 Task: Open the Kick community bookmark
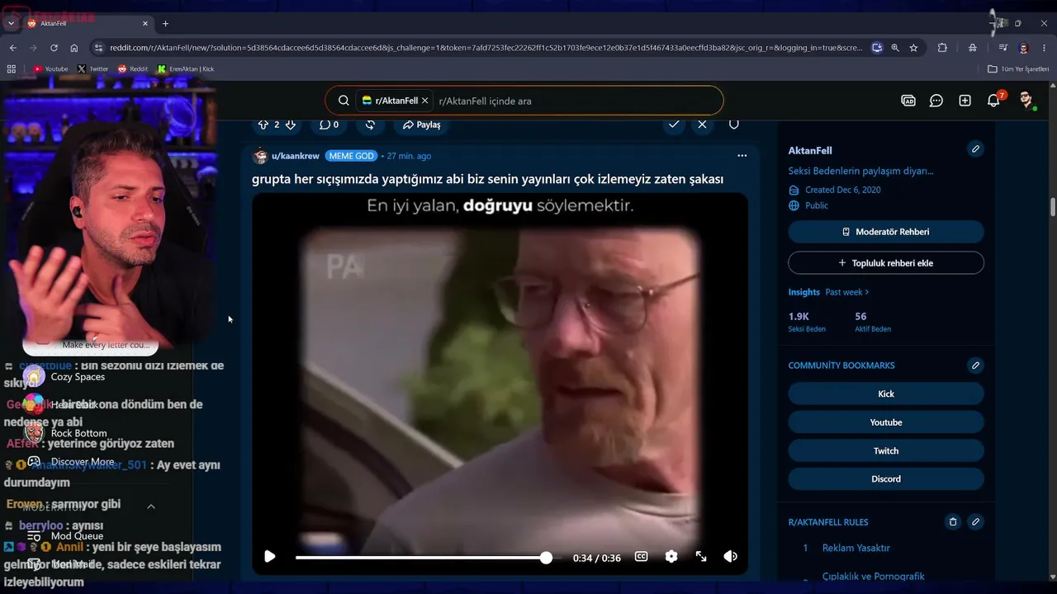pos(886,394)
